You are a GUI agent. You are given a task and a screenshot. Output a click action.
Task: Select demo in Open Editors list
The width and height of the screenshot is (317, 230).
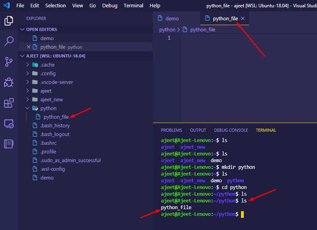(x=85, y=38)
